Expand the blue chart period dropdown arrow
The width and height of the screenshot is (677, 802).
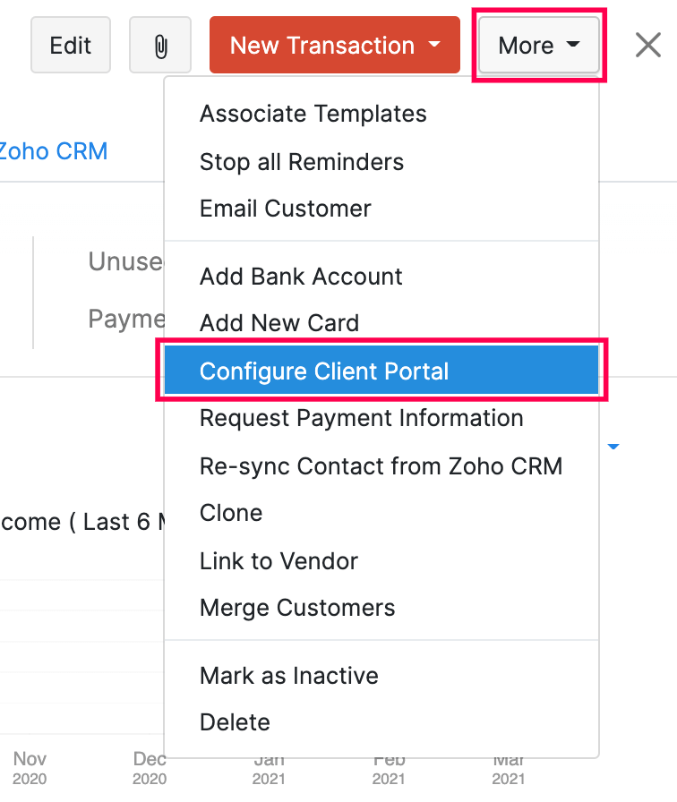(x=614, y=447)
